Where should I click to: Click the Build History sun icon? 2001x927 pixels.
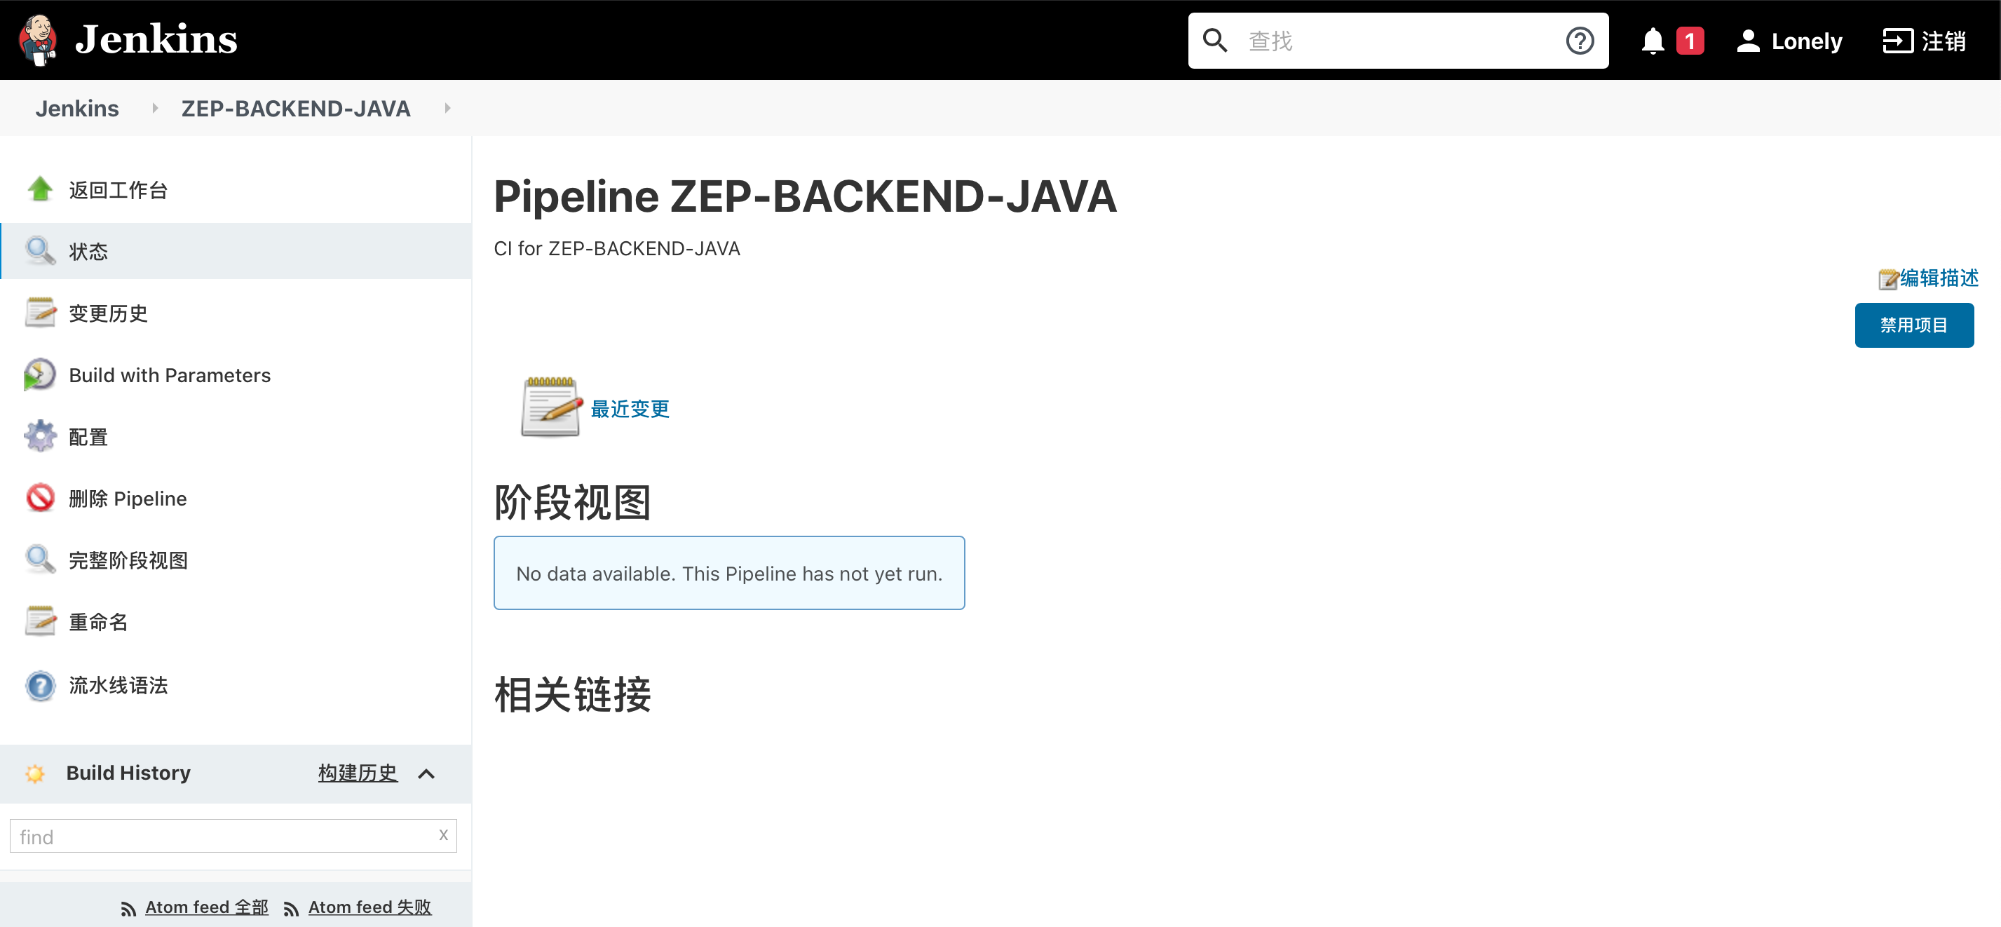(x=35, y=773)
